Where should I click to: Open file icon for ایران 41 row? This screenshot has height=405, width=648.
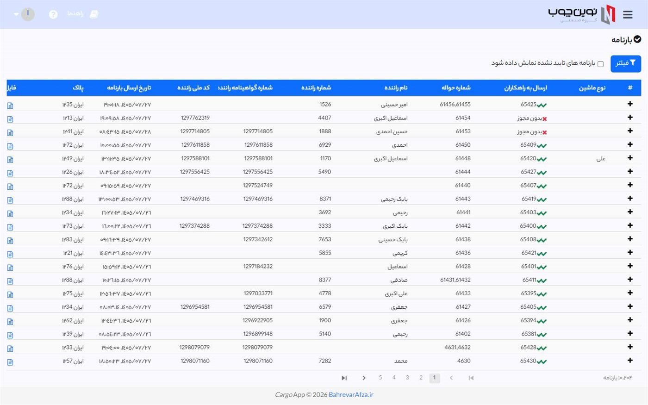[x=10, y=132]
